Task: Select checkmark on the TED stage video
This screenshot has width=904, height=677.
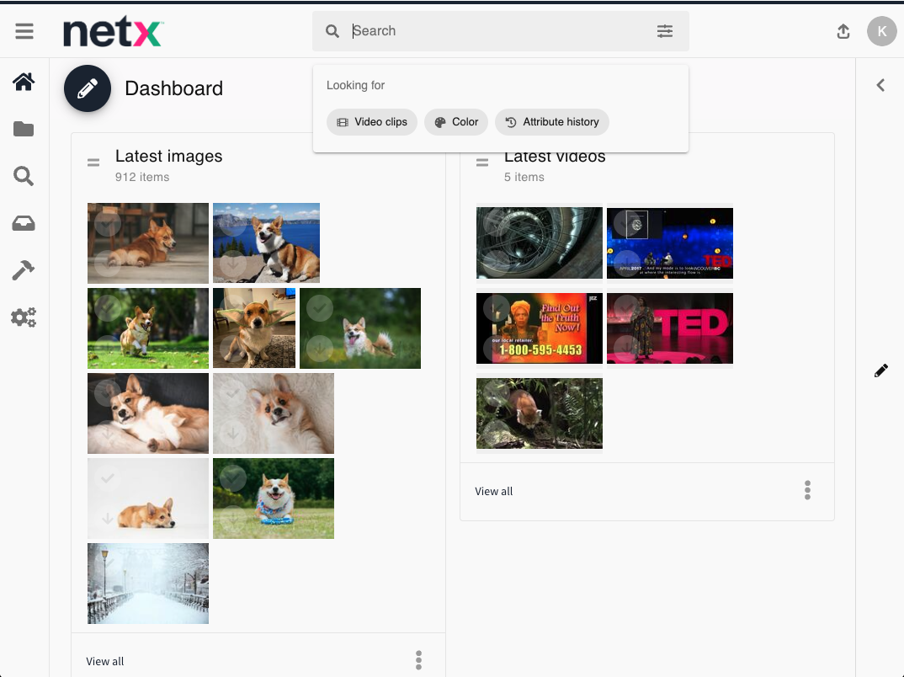Action: 625,308
